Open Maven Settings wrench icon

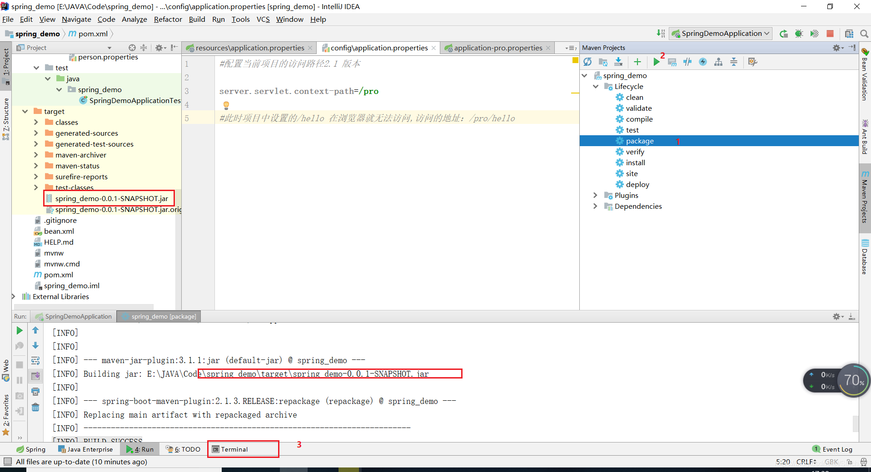tap(752, 62)
